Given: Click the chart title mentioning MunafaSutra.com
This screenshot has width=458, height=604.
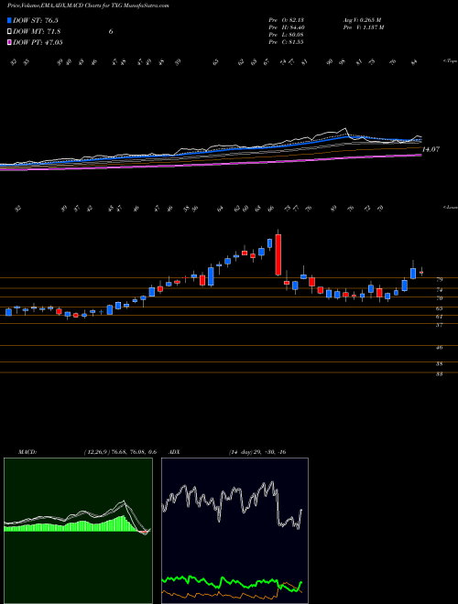Looking at the screenshot, I should 88,6.
